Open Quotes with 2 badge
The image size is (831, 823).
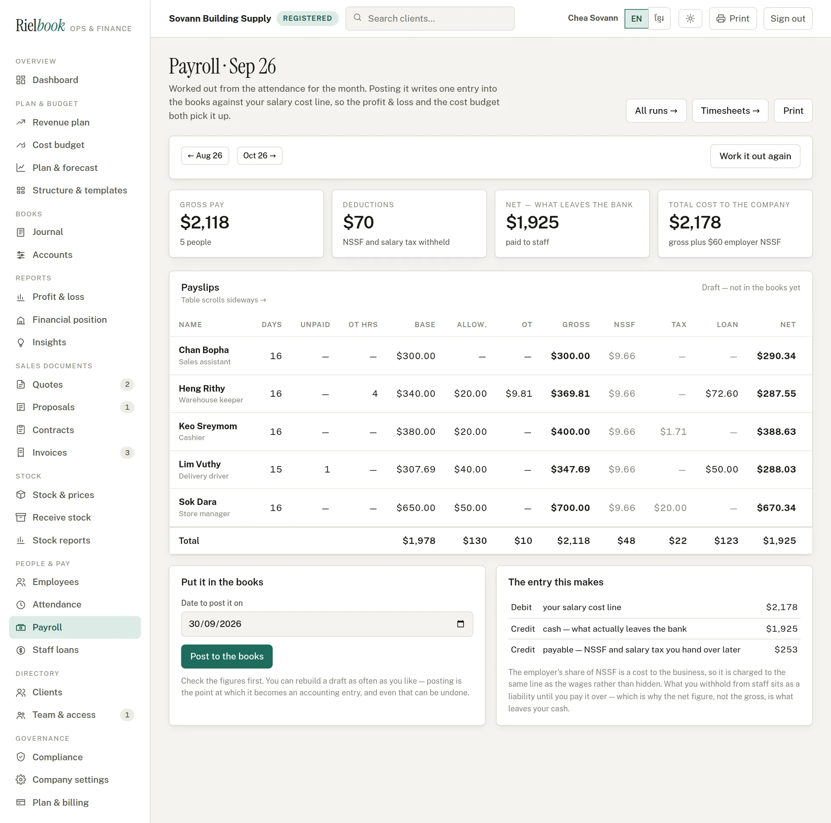pyautogui.click(x=75, y=385)
